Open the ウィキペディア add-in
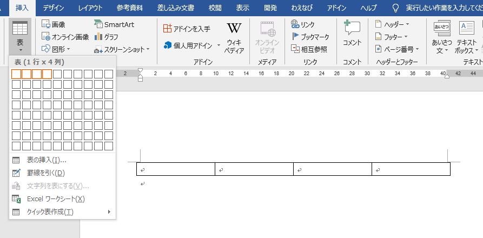The height and width of the screenshot is (238, 483). [234, 38]
